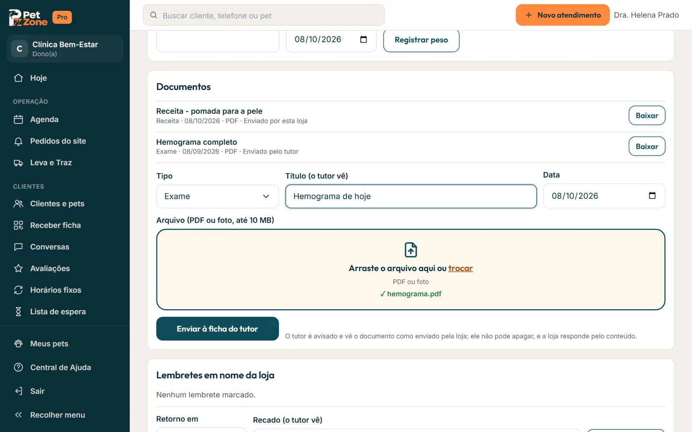Click the Horários fixos repeat icon
Viewport: 692px width, 432px height.
pos(18,290)
